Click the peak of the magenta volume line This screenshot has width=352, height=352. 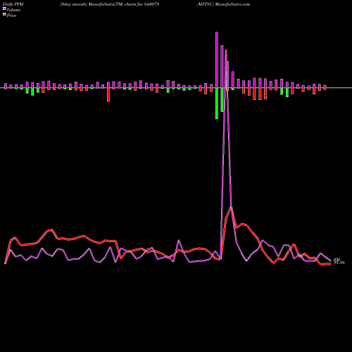(226, 50)
